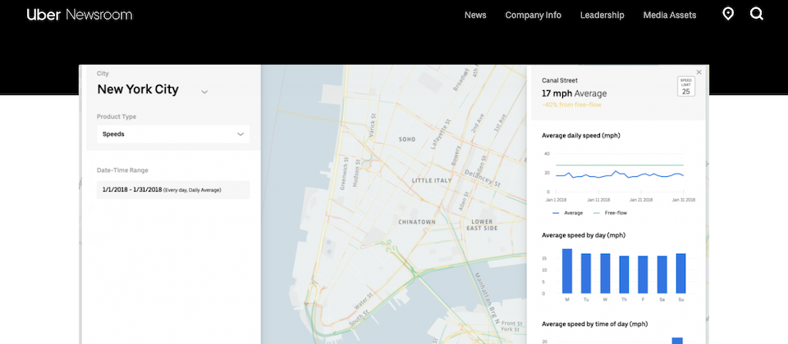788x344 pixels.
Task: Click the Jan 21 2018 axis label
Action: pyautogui.click(x=641, y=200)
